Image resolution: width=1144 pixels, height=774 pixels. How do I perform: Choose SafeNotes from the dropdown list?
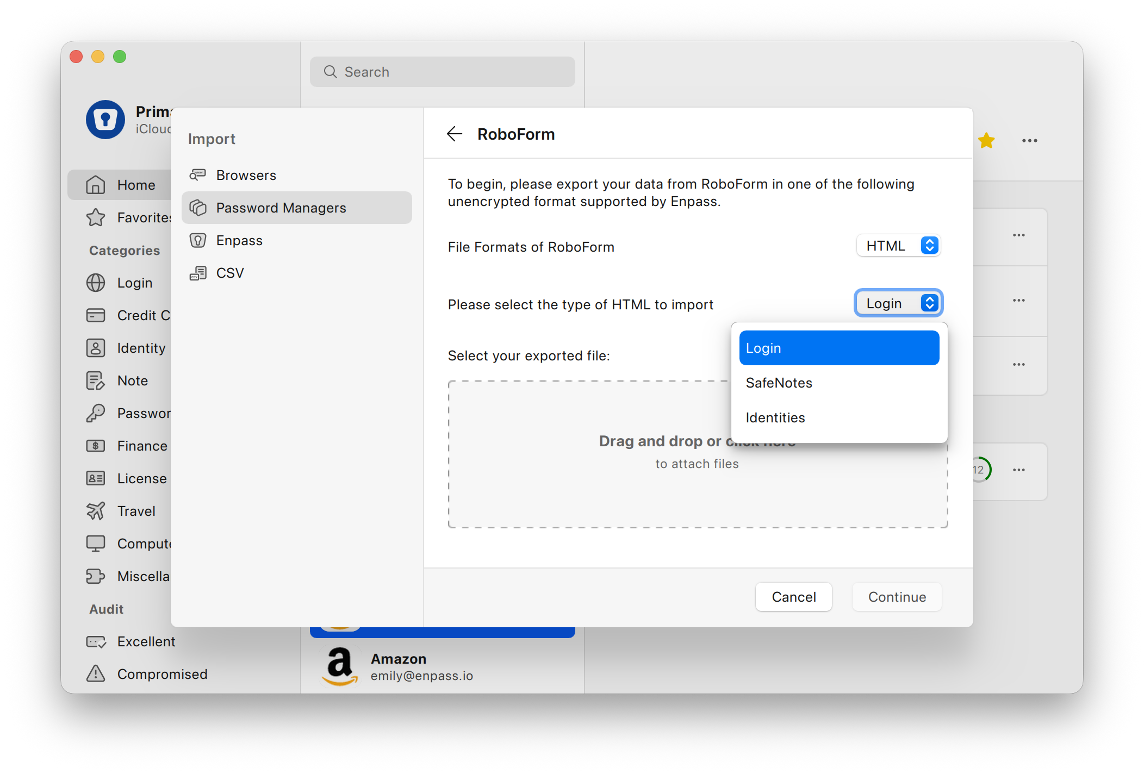[x=840, y=383]
